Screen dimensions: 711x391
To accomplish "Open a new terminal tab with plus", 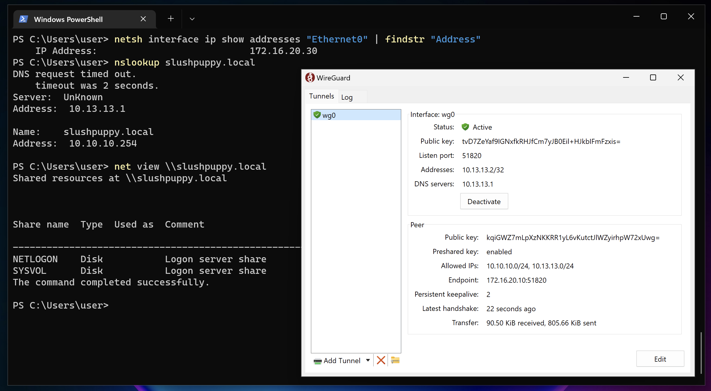I will pyautogui.click(x=171, y=19).
